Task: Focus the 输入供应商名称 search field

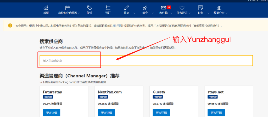Action: click(x=146, y=61)
